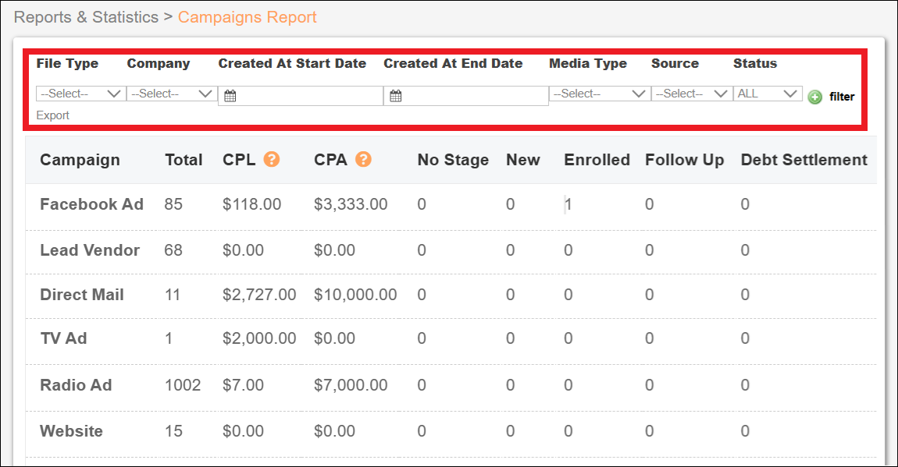Click the Media Type filter label

[x=588, y=63]
